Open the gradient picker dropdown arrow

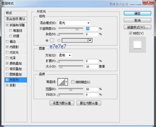coord(90,40)
